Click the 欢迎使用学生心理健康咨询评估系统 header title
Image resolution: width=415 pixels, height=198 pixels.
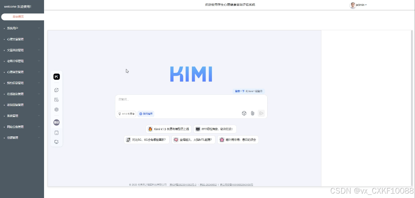(x=230, y=5)
